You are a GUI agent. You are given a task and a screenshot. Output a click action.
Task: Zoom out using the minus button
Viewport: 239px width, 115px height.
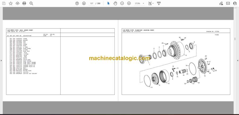tap(122, 3)
